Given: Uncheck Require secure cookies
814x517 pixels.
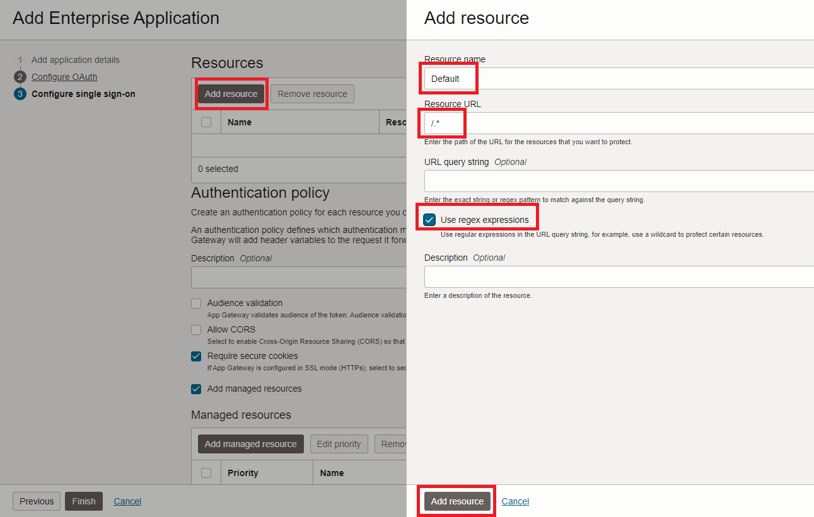Looking at the screenshot, I should pos(196,356).
